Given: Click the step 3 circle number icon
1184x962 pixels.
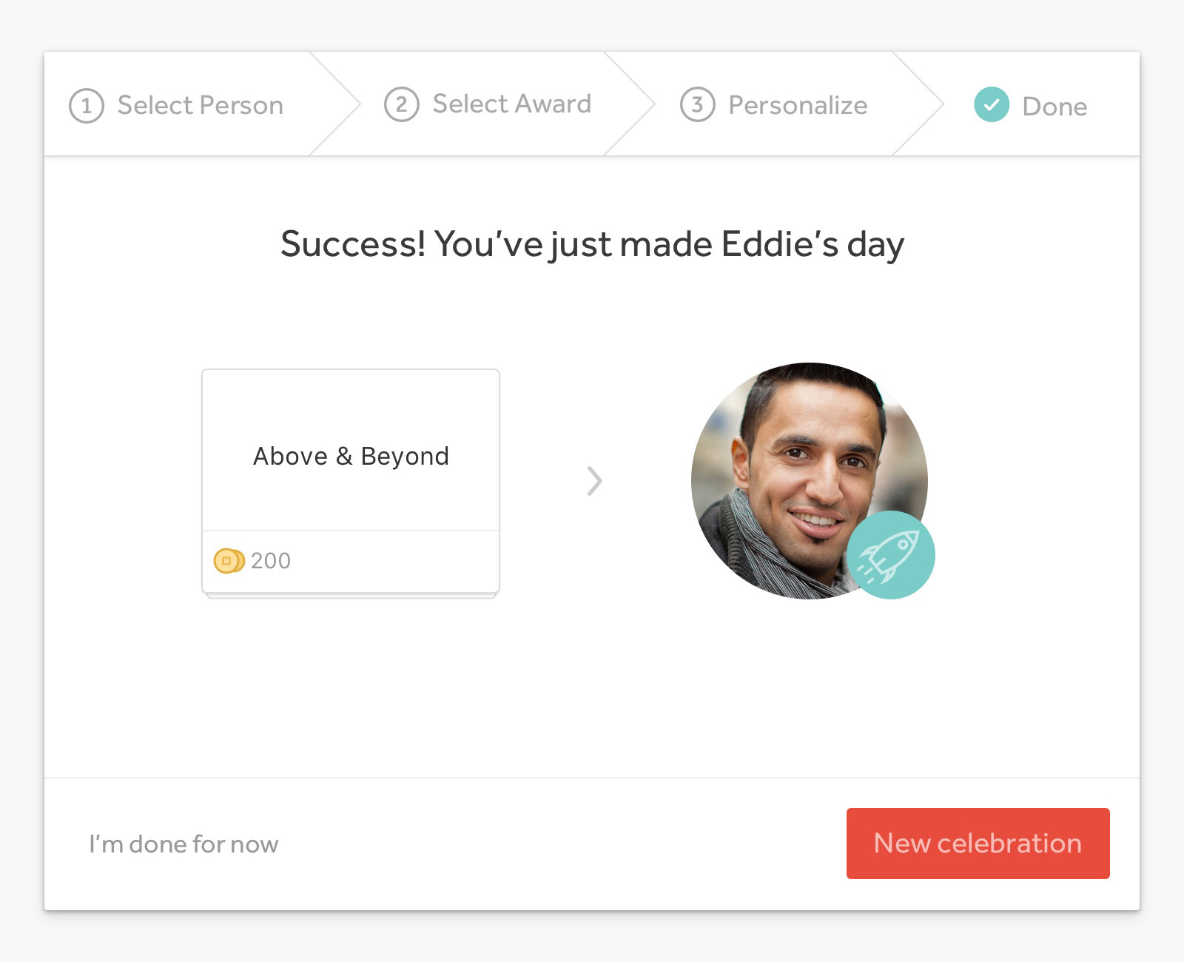Looking at the screenshot, I should tap(697, 104).
